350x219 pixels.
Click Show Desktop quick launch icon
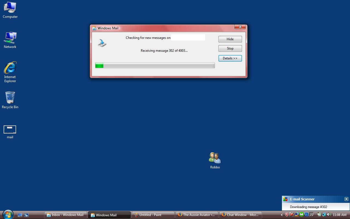[20, 215]
